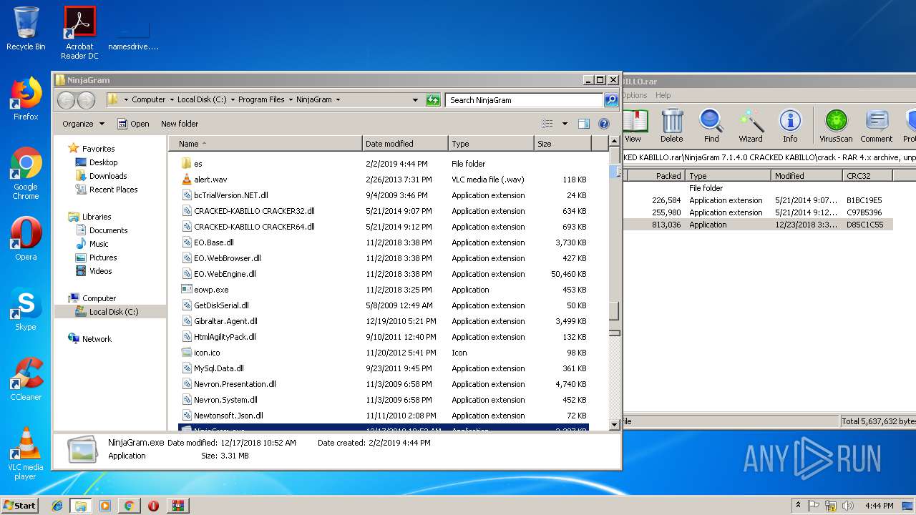
Task: Open WinRAR's Options menu
Action: pos(634,95)
